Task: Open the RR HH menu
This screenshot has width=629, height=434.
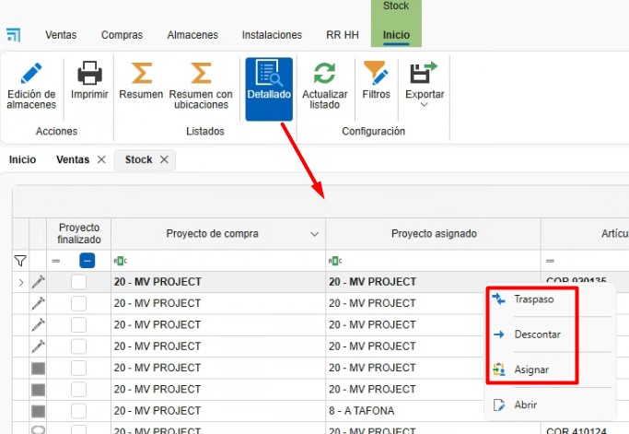Action: coord(343,35)
